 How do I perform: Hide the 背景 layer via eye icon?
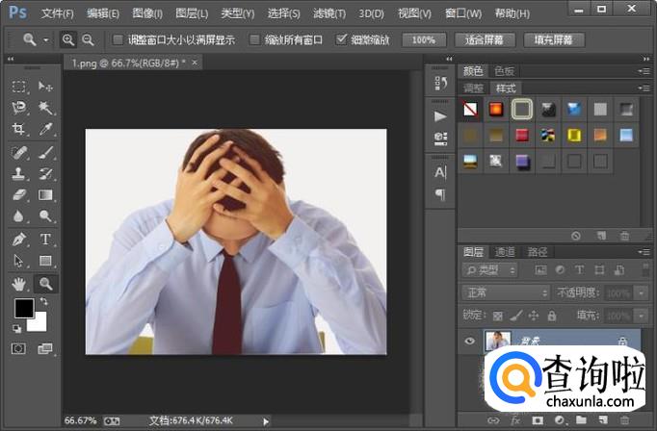469,340
